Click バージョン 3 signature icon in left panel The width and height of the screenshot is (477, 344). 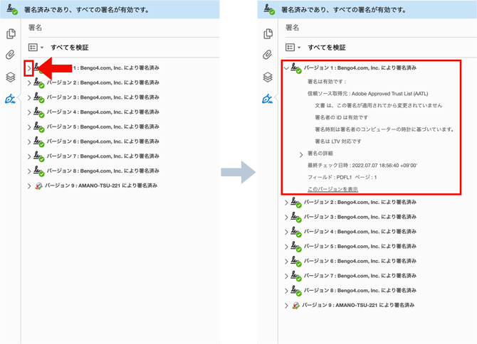[39, 97]
